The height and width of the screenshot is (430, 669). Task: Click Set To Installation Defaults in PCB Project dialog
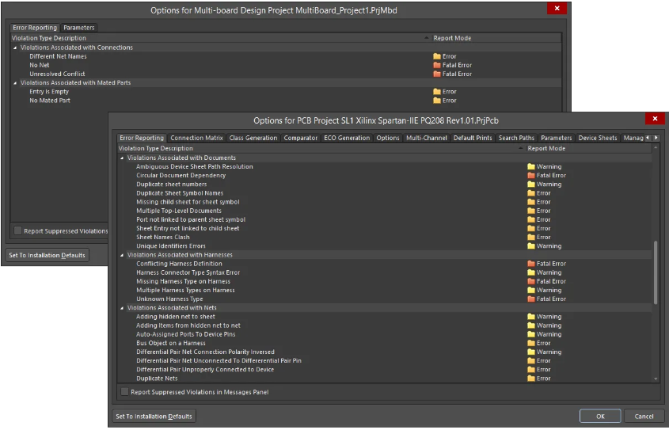(x=154, y=416)
